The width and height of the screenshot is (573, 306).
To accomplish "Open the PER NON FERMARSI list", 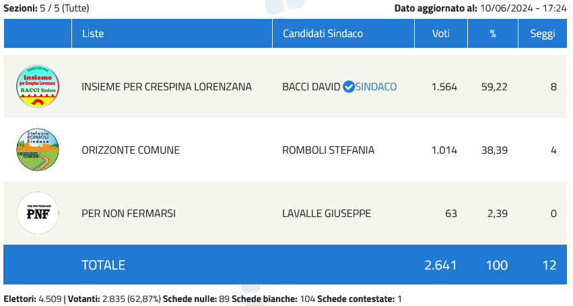I will (129, 213).
